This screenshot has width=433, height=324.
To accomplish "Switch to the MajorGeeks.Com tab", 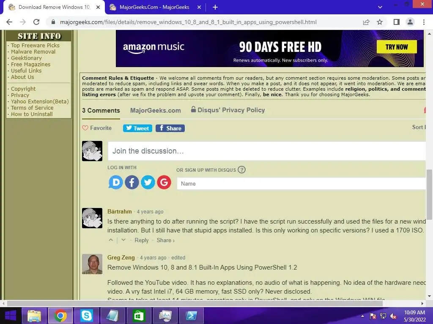I will pos(155,7).
